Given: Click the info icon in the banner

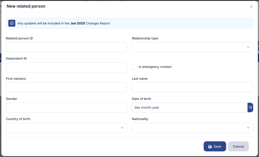Looking at the screenshot, I should coord(12,23).
